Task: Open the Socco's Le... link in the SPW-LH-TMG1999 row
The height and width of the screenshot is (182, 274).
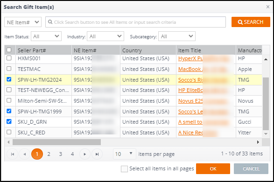Action: click(x=190, y=112)
